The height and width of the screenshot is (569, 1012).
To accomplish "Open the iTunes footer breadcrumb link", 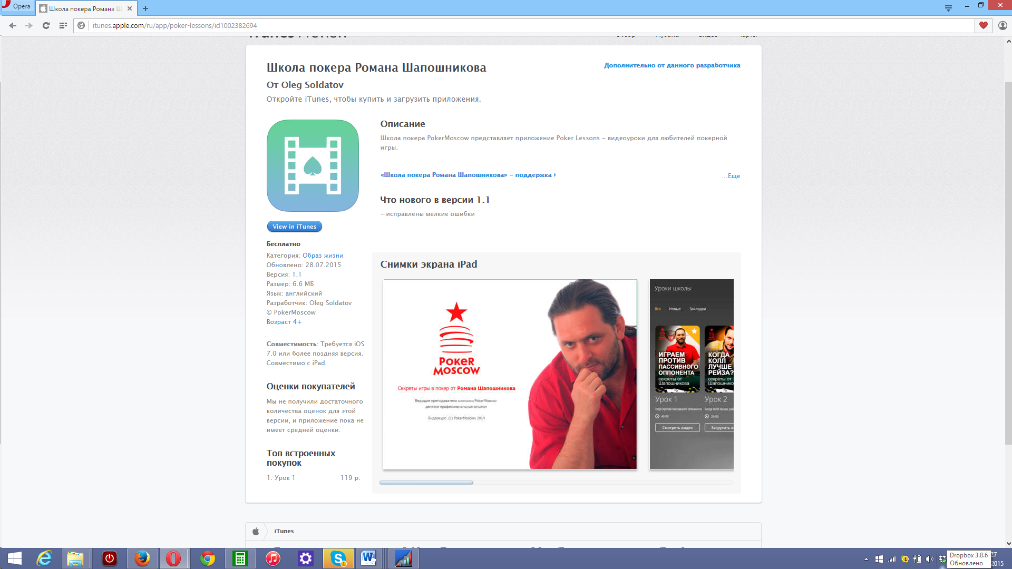I will coord(284,531).
